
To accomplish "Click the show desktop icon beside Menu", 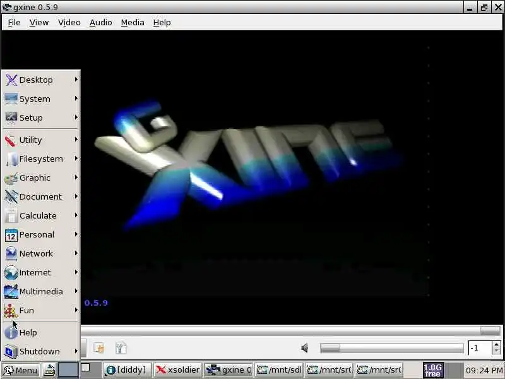I will click(49, 370).
